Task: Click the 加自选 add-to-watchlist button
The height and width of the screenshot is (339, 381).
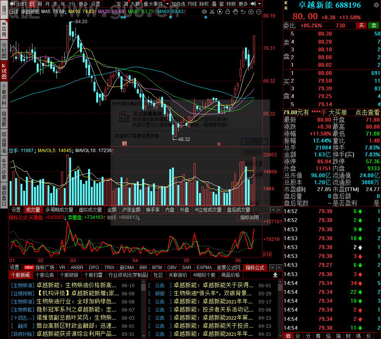Action: pyautogui.click(x=179, y=4)
